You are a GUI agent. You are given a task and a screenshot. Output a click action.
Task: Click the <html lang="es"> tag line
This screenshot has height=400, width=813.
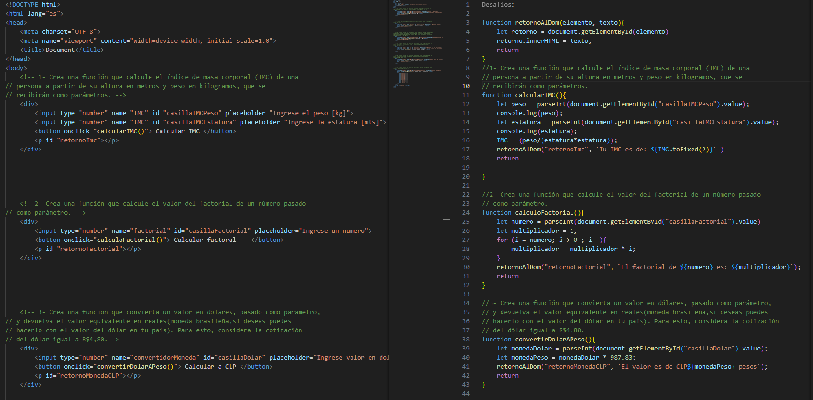coord(34,14)
